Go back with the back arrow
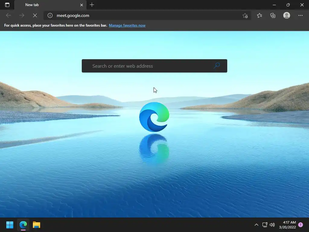Screen dimensions: 309x232 [x=8, y=15]
